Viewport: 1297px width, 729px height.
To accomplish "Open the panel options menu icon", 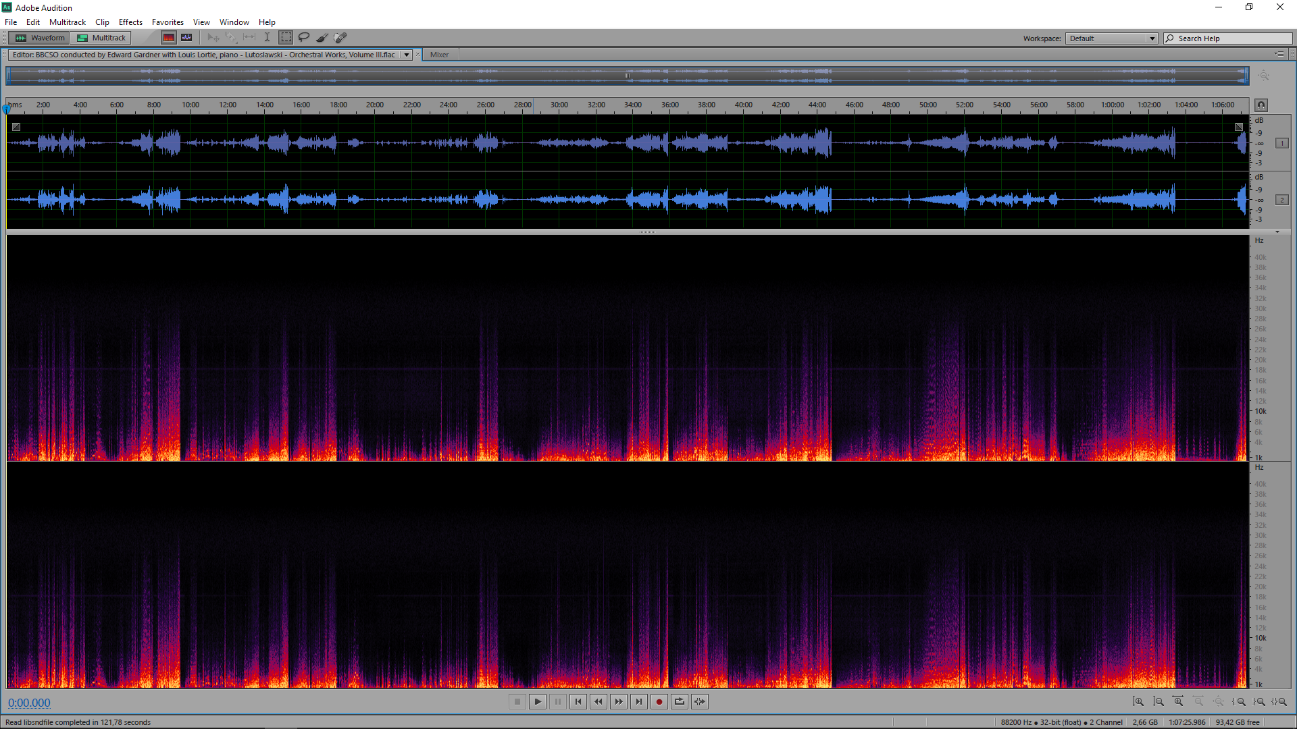I will pos(1279,54).
